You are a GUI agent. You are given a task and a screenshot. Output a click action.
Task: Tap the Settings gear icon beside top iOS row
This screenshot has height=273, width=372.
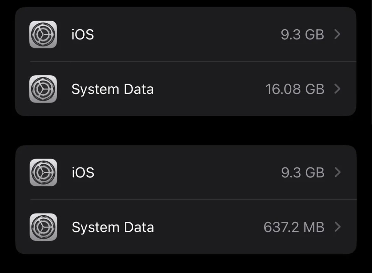pyautogui.click(x=43, y=34)
